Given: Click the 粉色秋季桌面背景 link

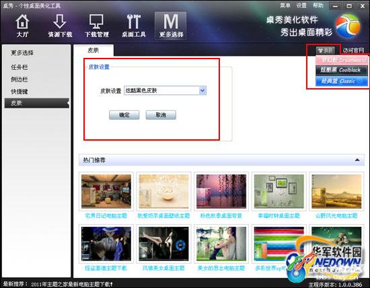Looking at the screenshot, I should coord(221,215).
